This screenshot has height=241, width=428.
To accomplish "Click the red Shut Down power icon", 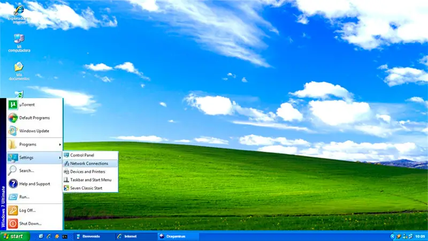I will click(13, 223).
